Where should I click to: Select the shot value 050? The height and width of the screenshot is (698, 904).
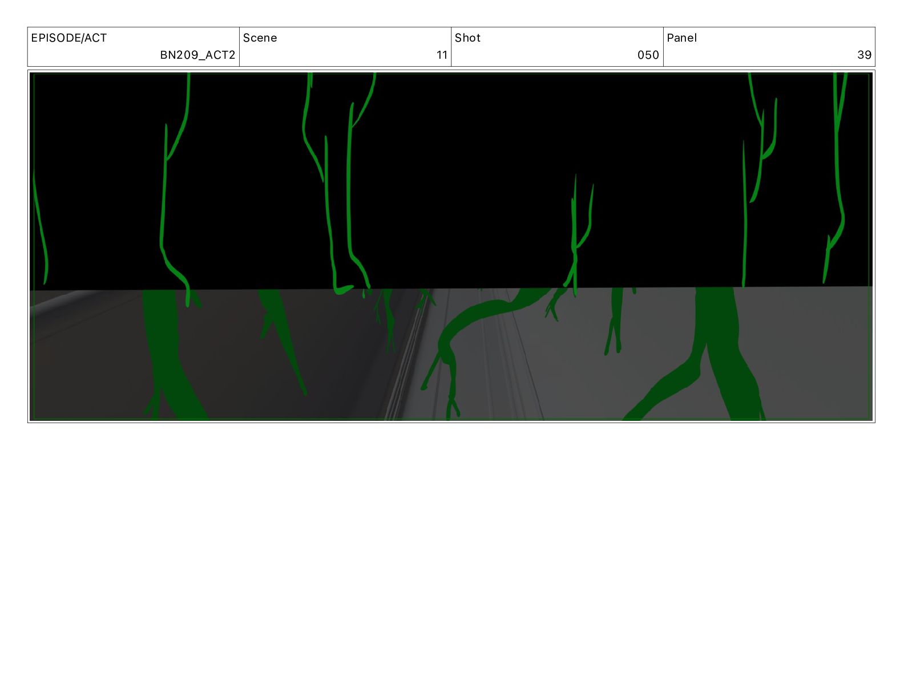point(648,55)
